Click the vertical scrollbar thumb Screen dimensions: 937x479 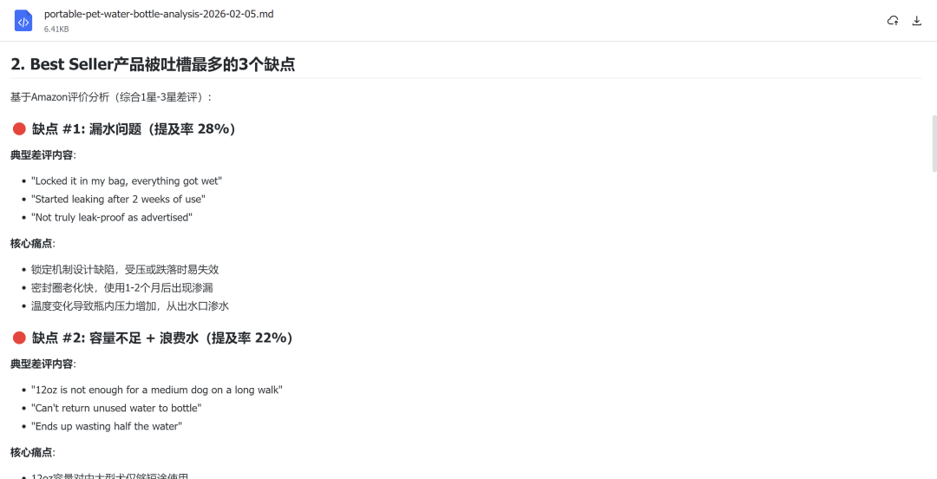point(934,143)
